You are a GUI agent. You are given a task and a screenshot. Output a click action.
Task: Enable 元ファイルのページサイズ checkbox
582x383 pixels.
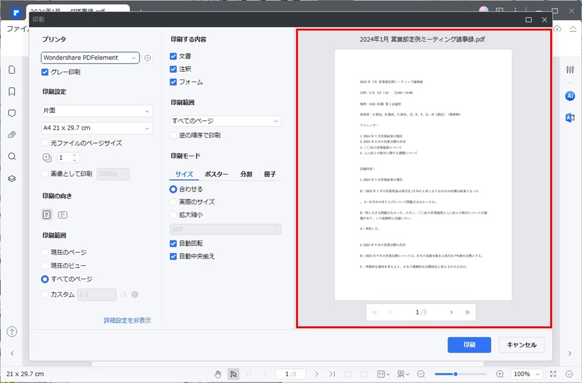[45, 143]
